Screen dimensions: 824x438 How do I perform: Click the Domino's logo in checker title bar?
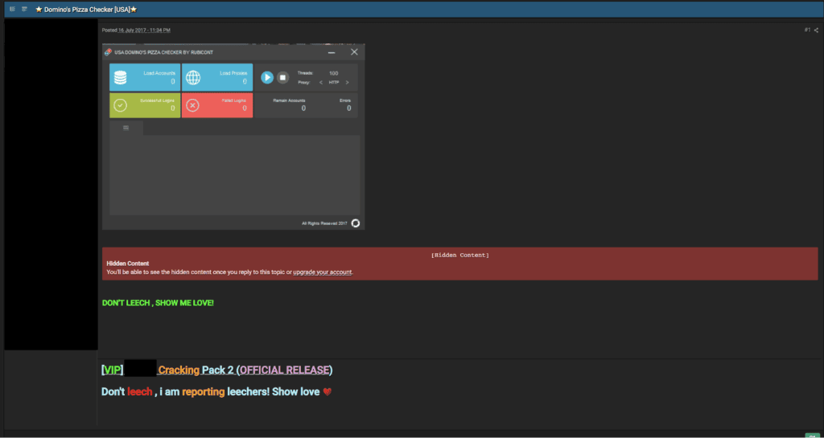108,52
